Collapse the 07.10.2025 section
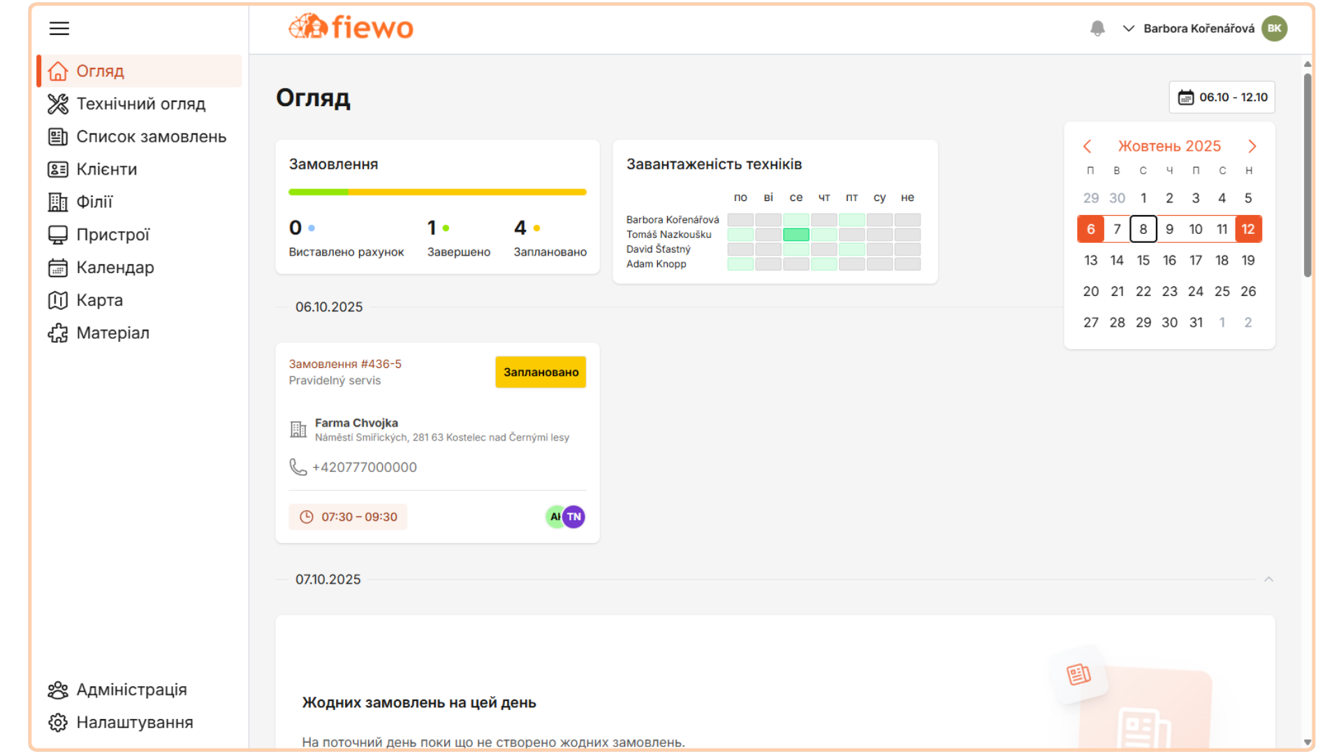1341x754 pixels. click(x=1268, y=579)
